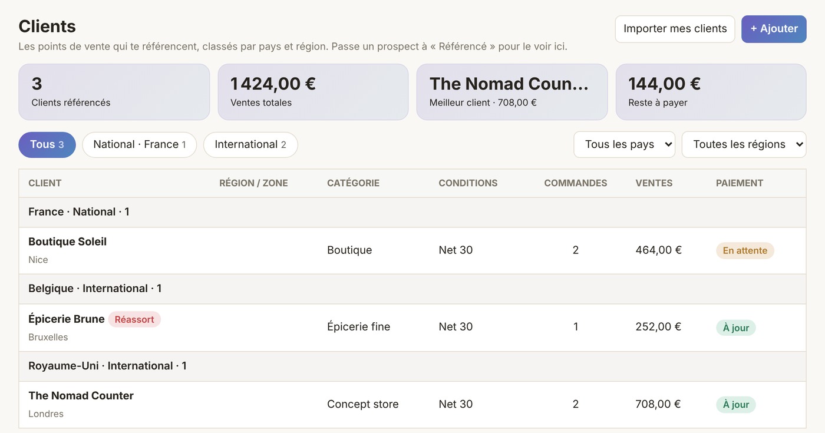Click the 708,00 € sales cell
This screenshot has width=825, height=433.
pos(658,404)
